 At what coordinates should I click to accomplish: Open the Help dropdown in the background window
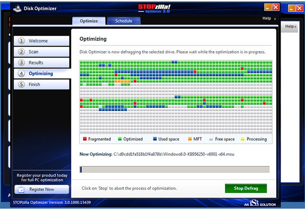click(x=291, y=26)
